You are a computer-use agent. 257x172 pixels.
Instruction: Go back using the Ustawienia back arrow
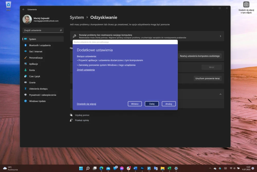[x=23, y=10]
